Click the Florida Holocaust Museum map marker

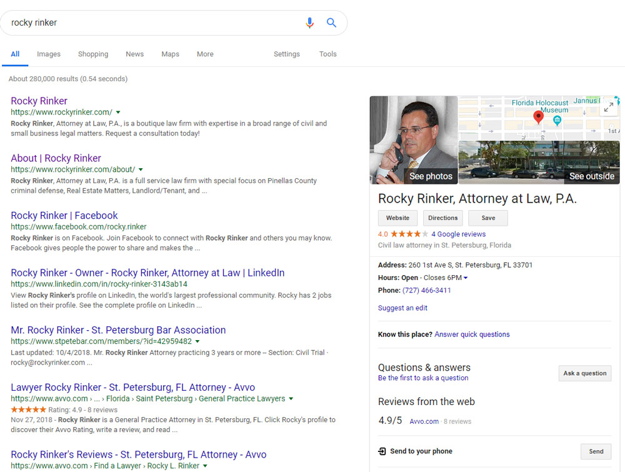(x=557, y=121)
